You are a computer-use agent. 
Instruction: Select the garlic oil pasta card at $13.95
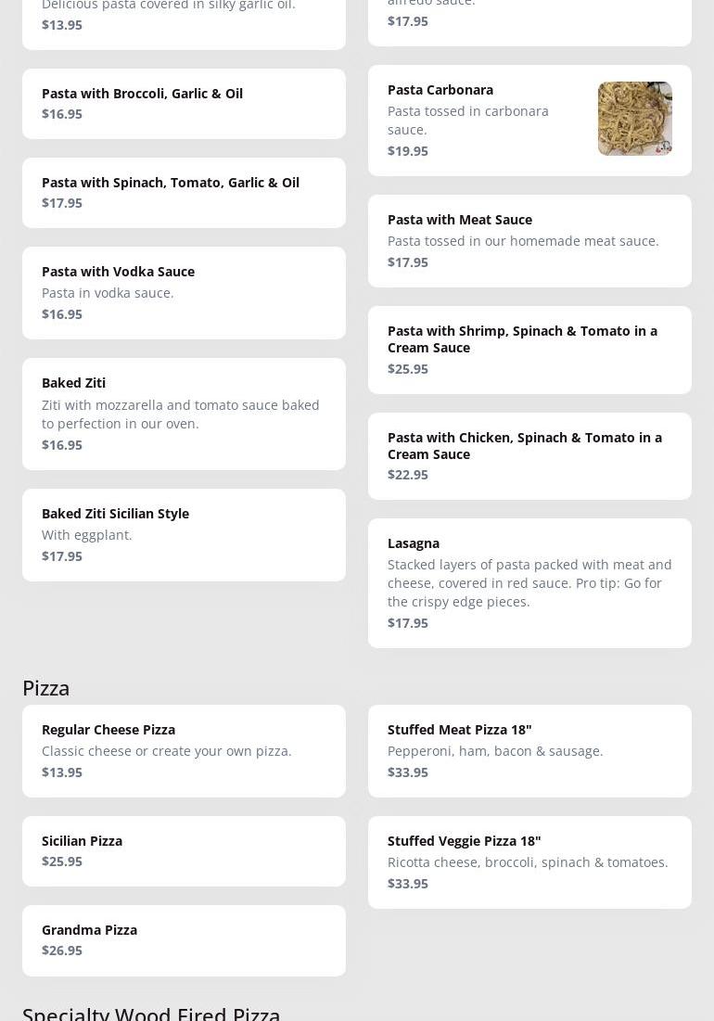point(184,20)
